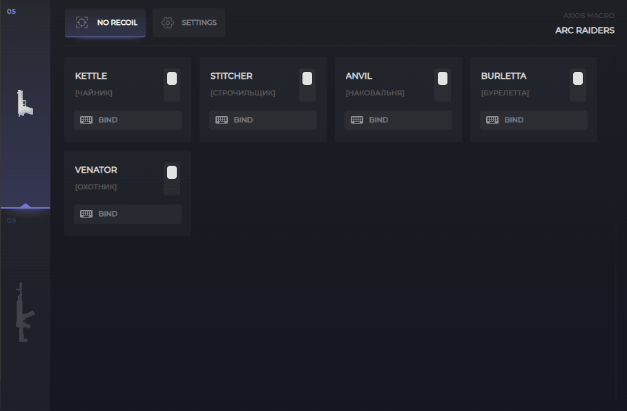Toggle the Venator macro switch
The width and height of the screenshot is (627, 411).
(x=172, y=179)
